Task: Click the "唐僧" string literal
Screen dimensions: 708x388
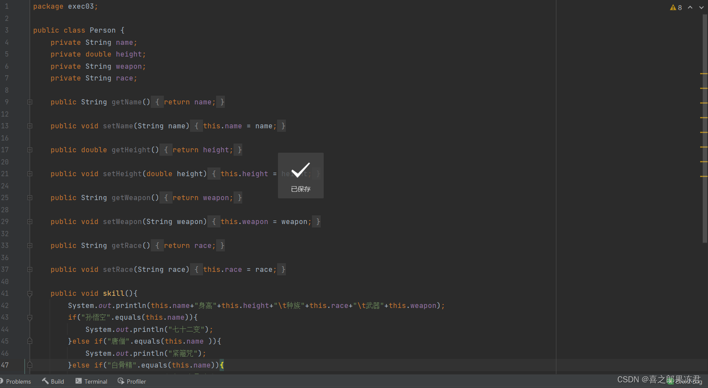Action: coord(119,341)
